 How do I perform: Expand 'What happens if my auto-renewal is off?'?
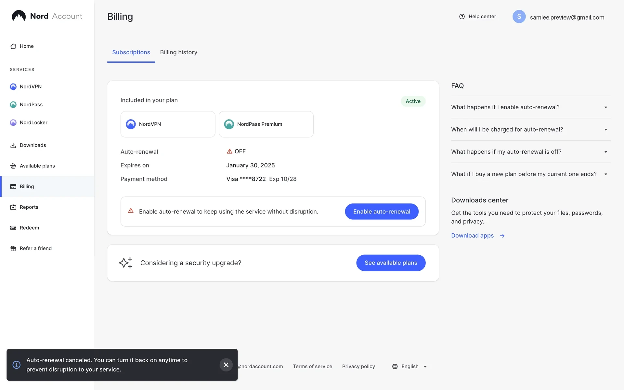pyautogui.click(x=531, y=152)
